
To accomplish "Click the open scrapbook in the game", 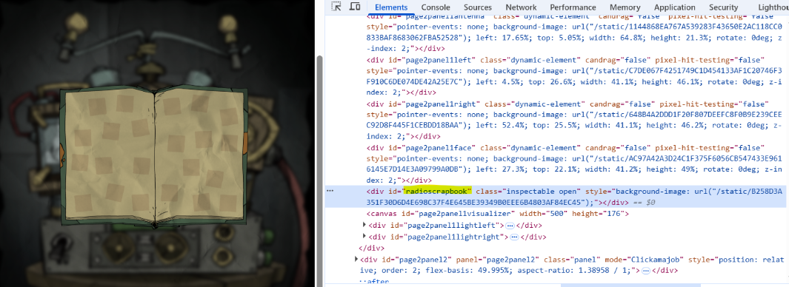I will pos(154,157).
